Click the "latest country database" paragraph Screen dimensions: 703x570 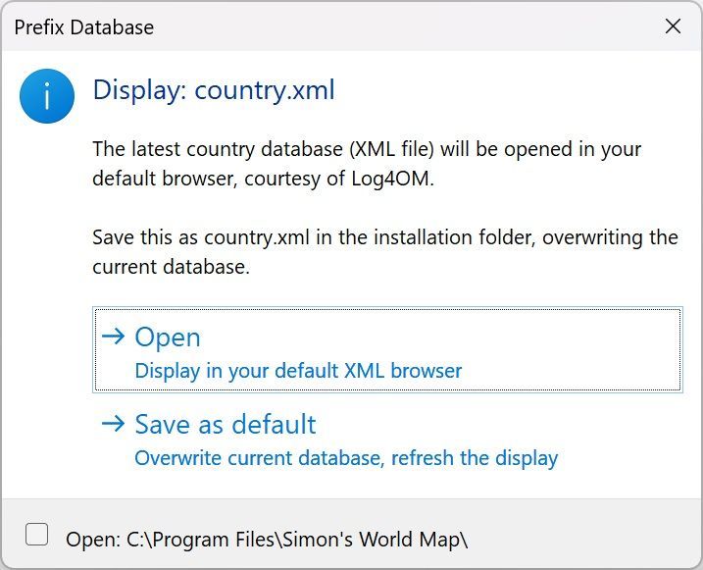coord(367,150)
